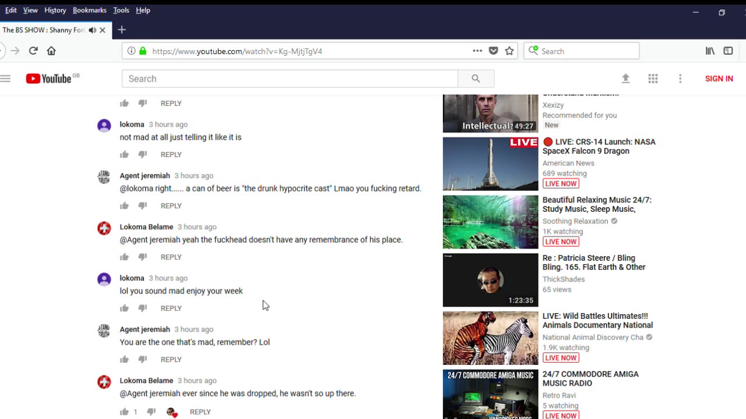Visit the Retro Ravi channel

pyautogui.click(x=559, y=396)
